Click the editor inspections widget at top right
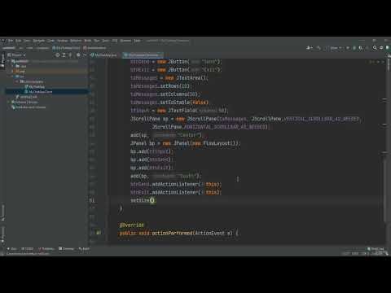 click(376, 62)
